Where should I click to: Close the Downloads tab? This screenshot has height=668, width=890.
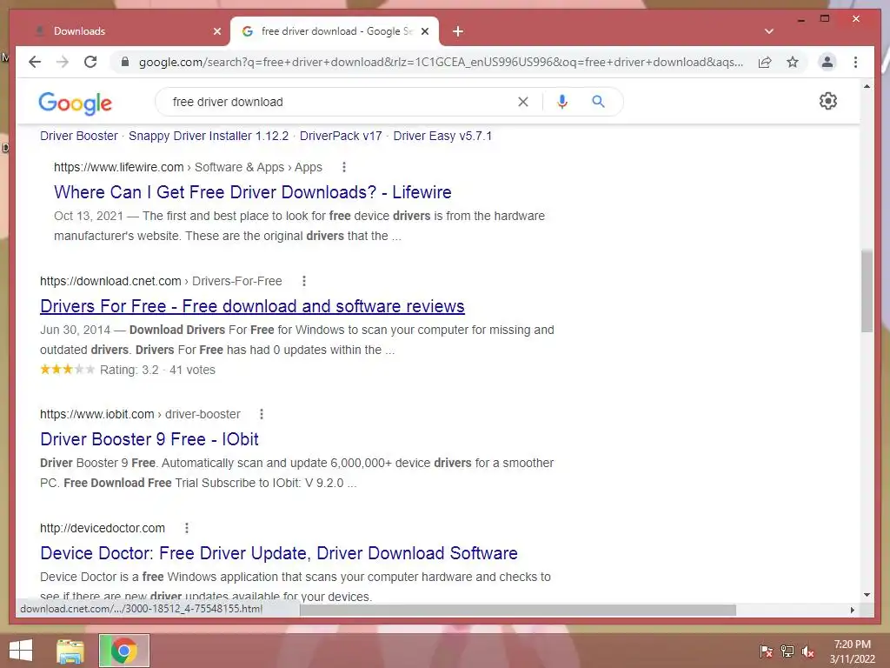point(216,31)
